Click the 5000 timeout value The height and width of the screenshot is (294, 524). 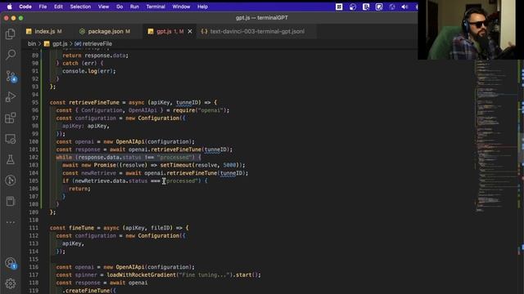229,165
